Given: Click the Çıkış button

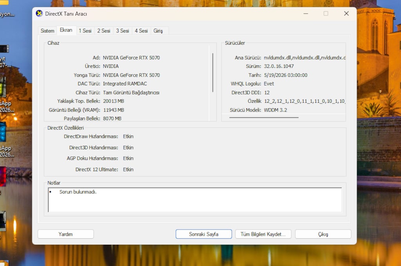Looking at the screenshot, I should 323,234.
